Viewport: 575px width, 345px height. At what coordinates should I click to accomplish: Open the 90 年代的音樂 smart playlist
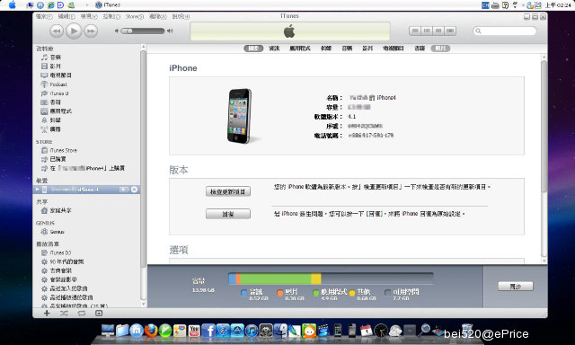(62, 261)
